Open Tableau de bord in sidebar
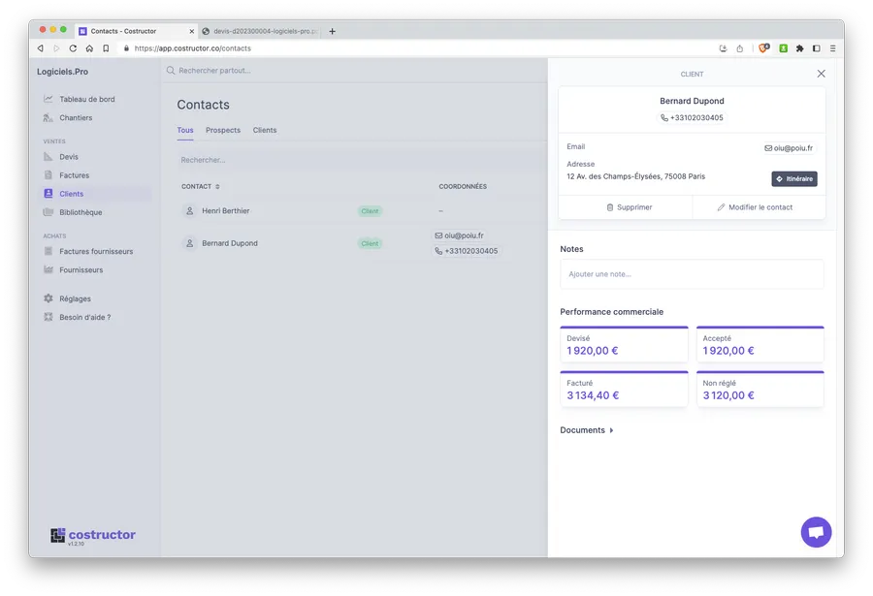Image resolution: width=873 pixels, height=596 pixels. click(x=86, y=99)
